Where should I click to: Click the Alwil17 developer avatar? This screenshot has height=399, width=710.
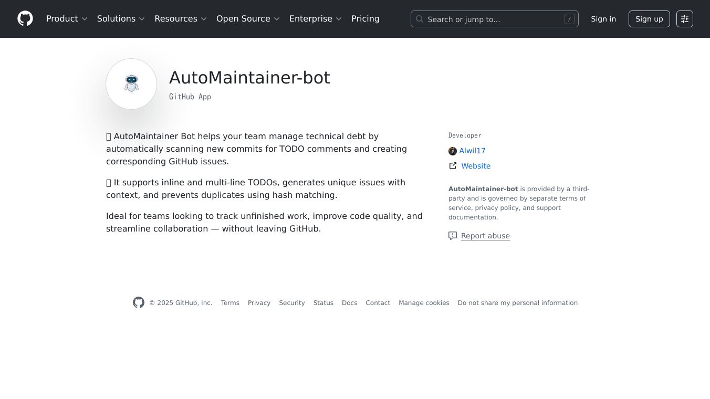click(x=453, y=151)
